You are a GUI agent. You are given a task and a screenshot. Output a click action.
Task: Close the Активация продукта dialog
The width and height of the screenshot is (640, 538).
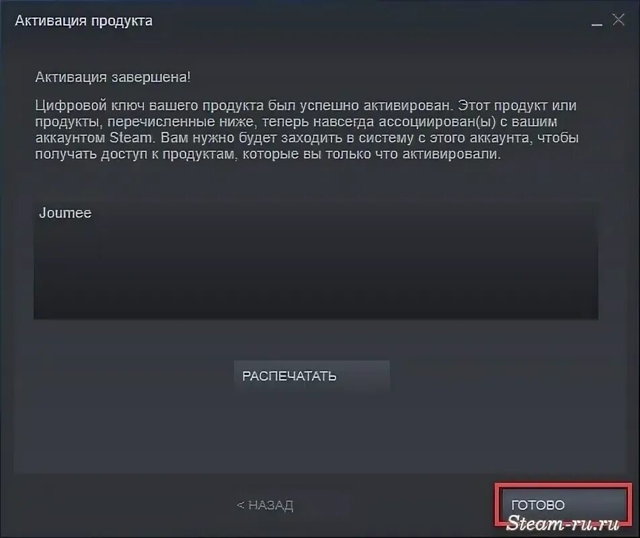(618, 20)
